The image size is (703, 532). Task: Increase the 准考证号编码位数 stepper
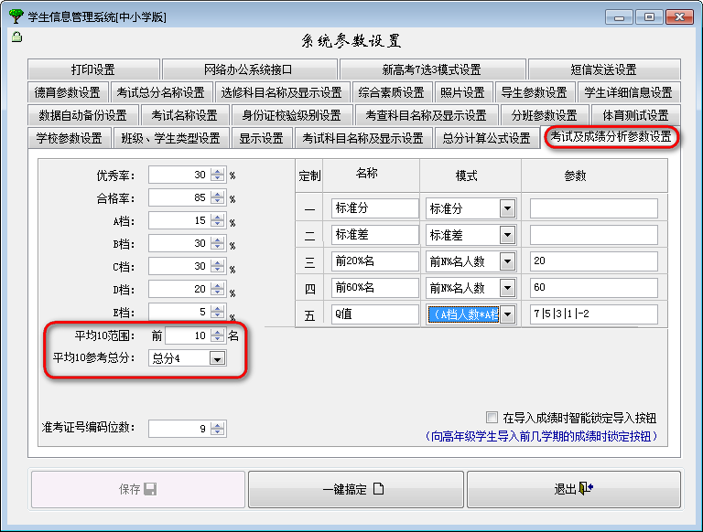tap(217, 424)
